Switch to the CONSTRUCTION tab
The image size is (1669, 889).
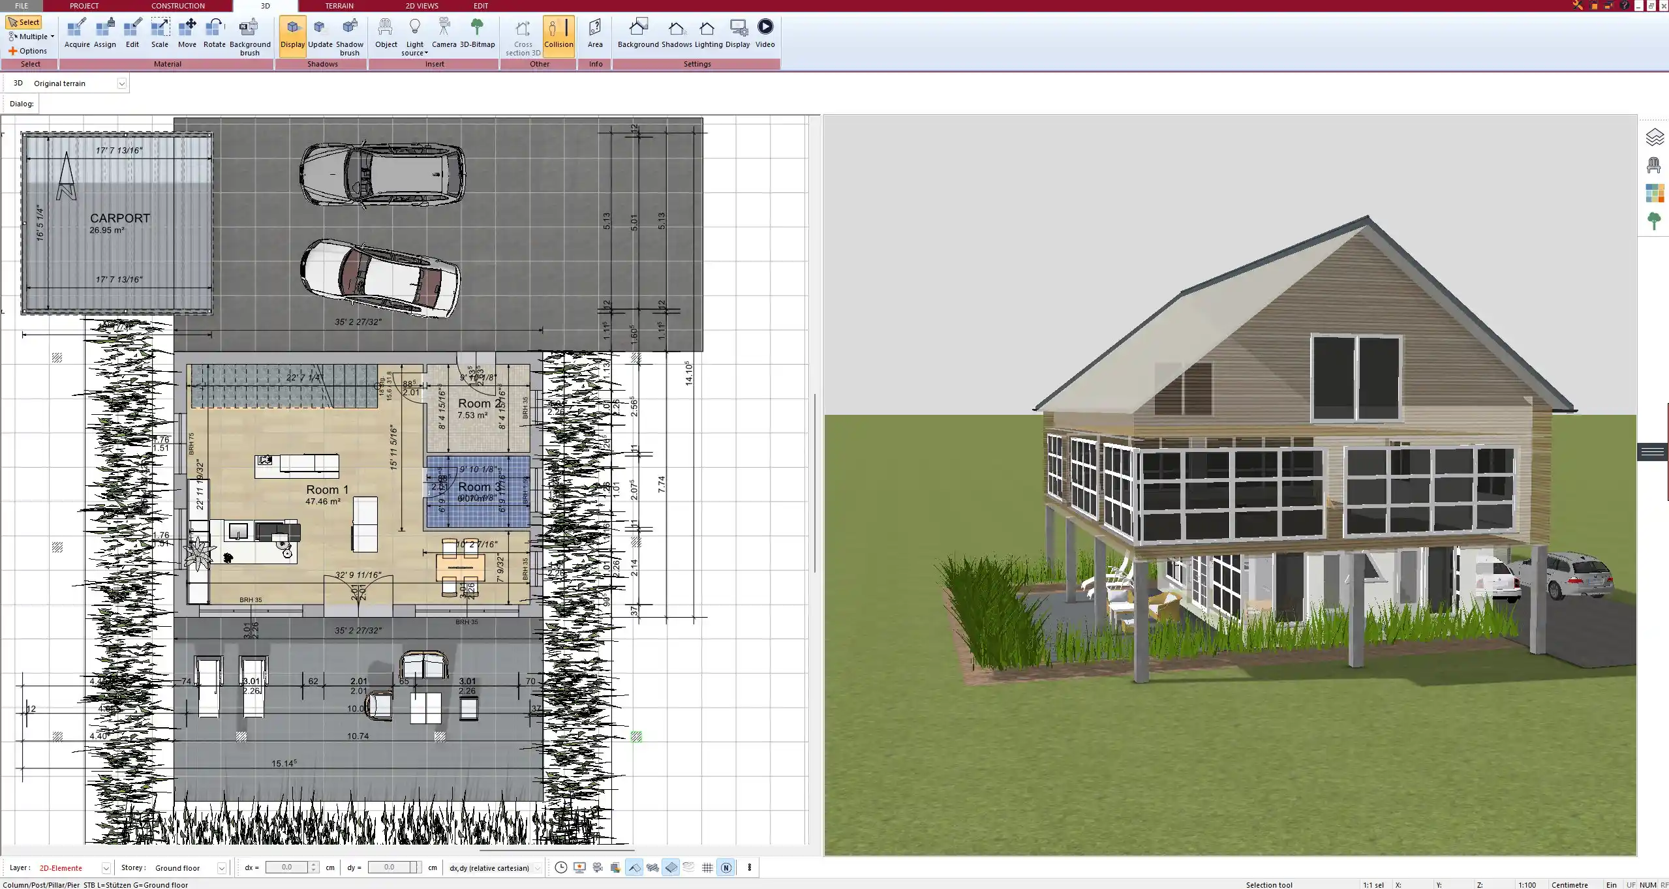click(x=178, y=6)
